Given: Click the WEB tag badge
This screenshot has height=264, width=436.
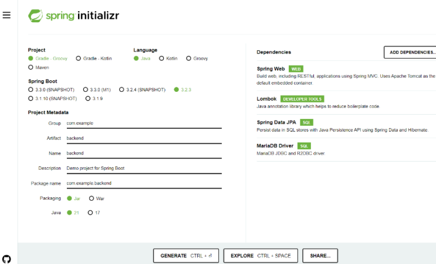Looking at the screenshot, I should (296, 69).
